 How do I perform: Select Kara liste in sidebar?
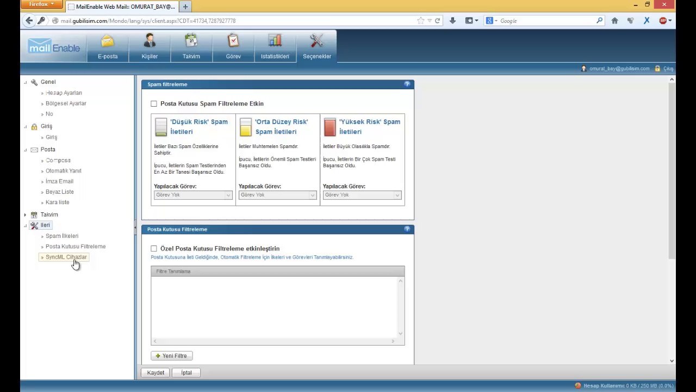point(58,203)
